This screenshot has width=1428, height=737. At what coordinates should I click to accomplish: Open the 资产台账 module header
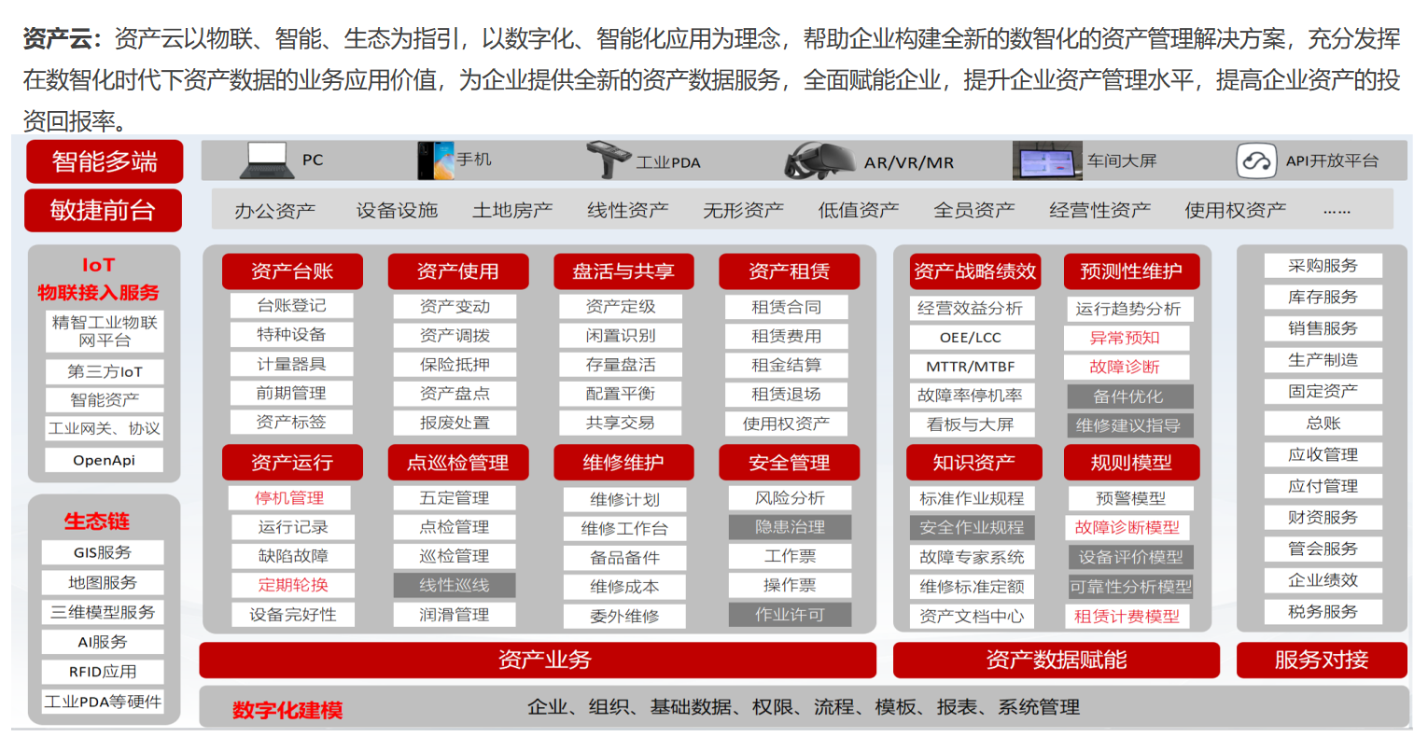point(292,271)
